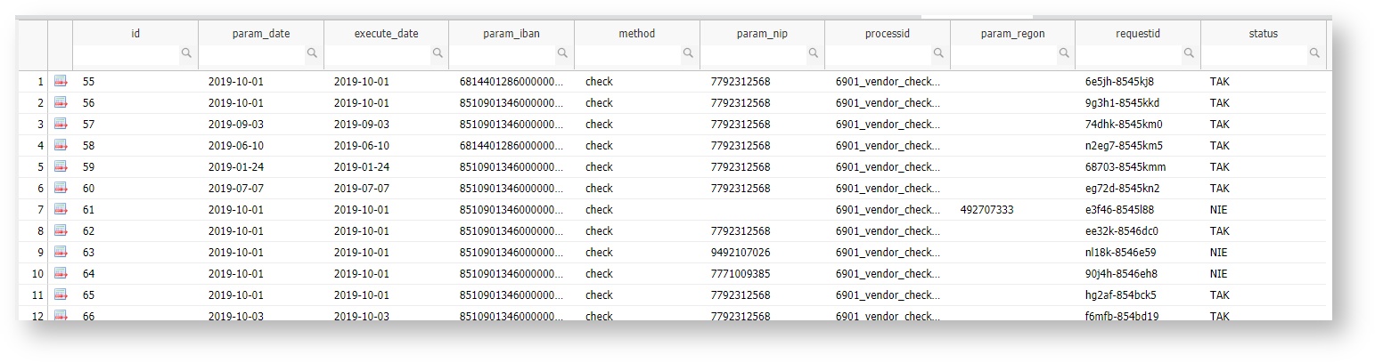Click the magnifier icon in id filter
Screen dimensions: 1375x363
(186, 53)
